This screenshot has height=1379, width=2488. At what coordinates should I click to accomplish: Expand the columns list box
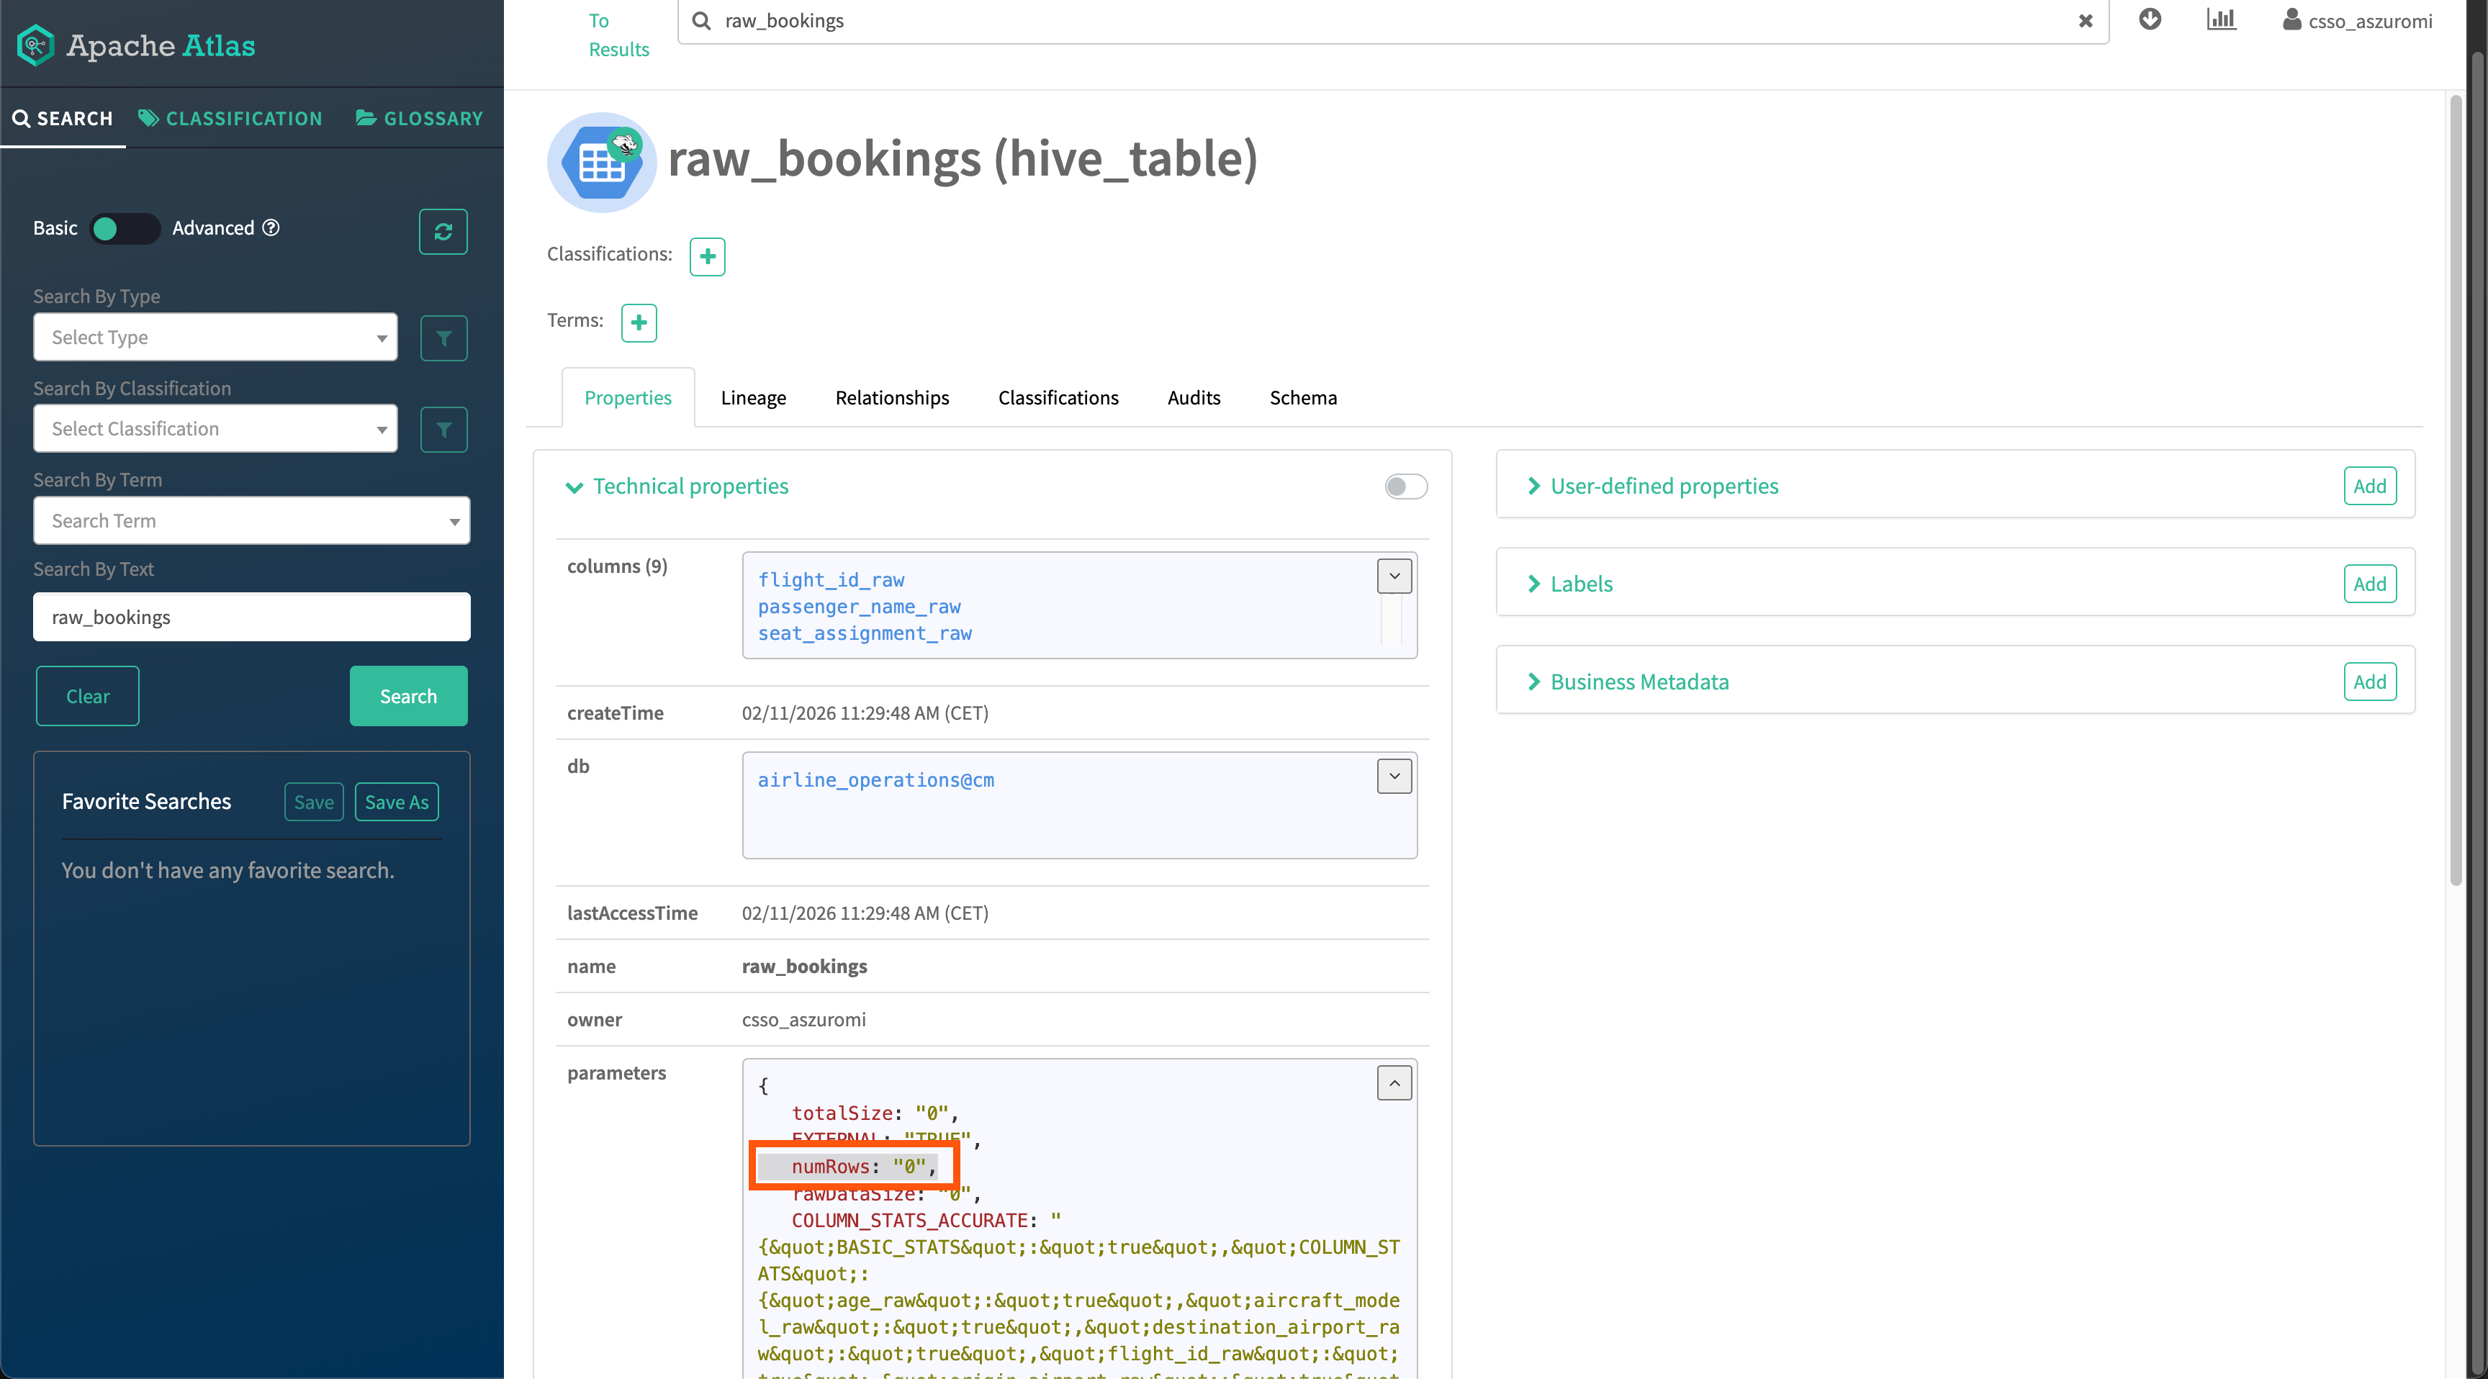coord(1394,577)
